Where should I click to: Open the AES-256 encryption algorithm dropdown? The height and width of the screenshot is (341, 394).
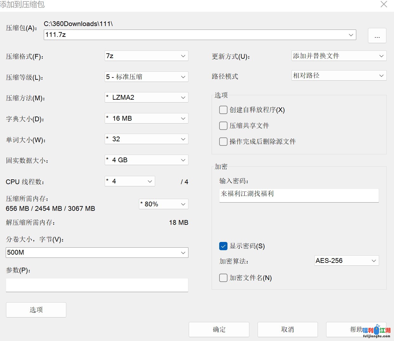(346, 261)
